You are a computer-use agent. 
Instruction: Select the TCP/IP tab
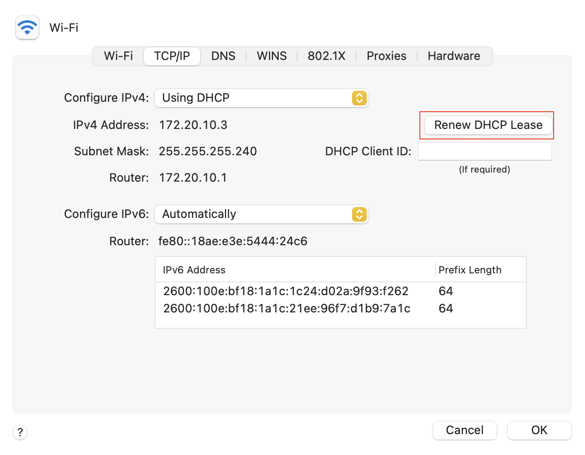click(x=172, y=56)
